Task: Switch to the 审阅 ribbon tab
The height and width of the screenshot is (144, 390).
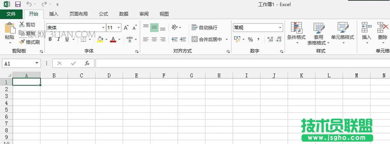Action: (144, 14)
